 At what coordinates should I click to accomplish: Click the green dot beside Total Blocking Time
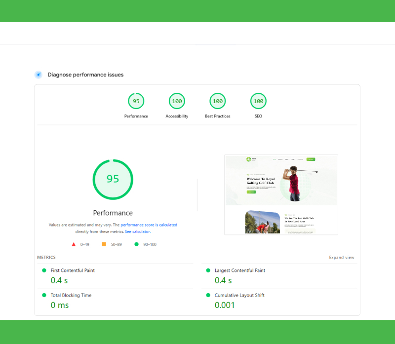(44, 295)
